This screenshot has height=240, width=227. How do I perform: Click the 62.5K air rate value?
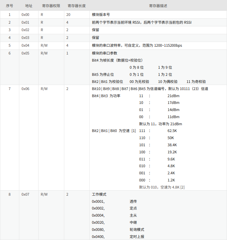click(x=172, y=131)
